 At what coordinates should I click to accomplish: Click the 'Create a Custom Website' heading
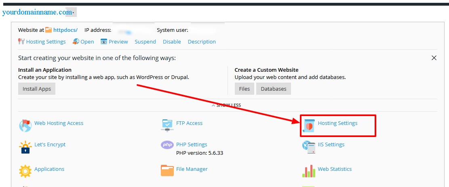pos(267,70)
